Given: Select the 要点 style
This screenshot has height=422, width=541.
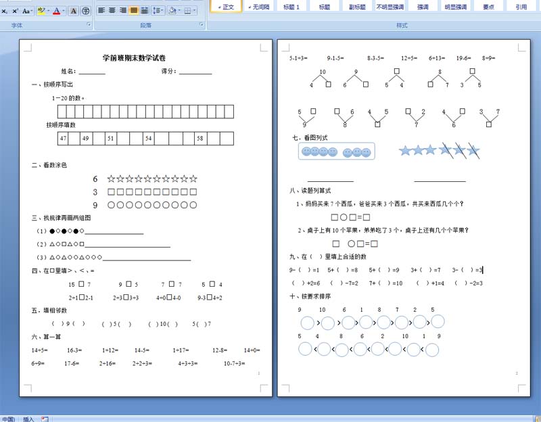Looking at the screenshot, I should tap(488, 6).
